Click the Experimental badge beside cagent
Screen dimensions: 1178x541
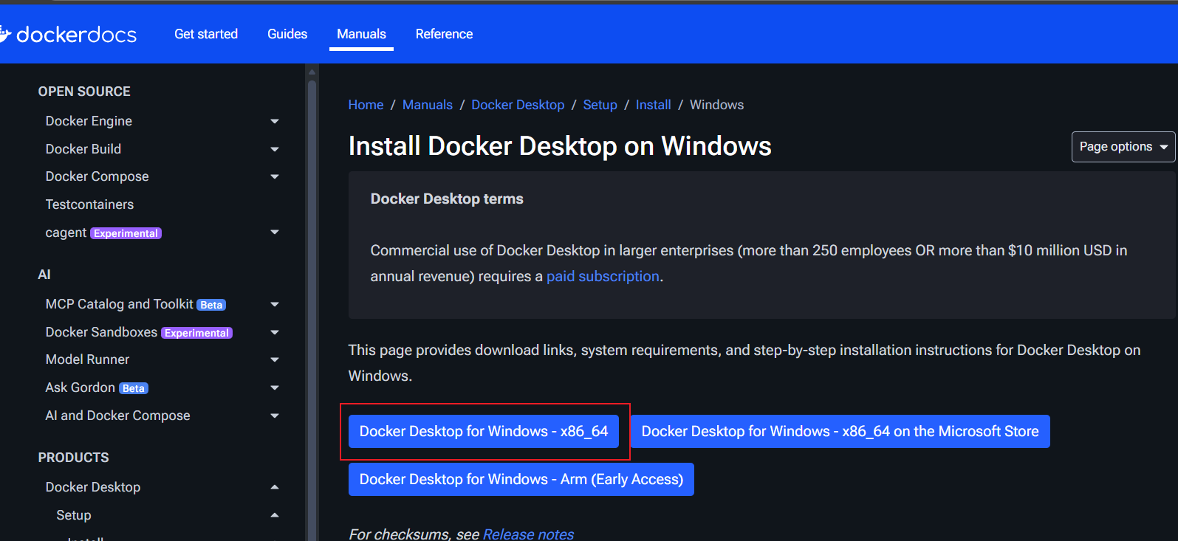[x=126, y=233]
